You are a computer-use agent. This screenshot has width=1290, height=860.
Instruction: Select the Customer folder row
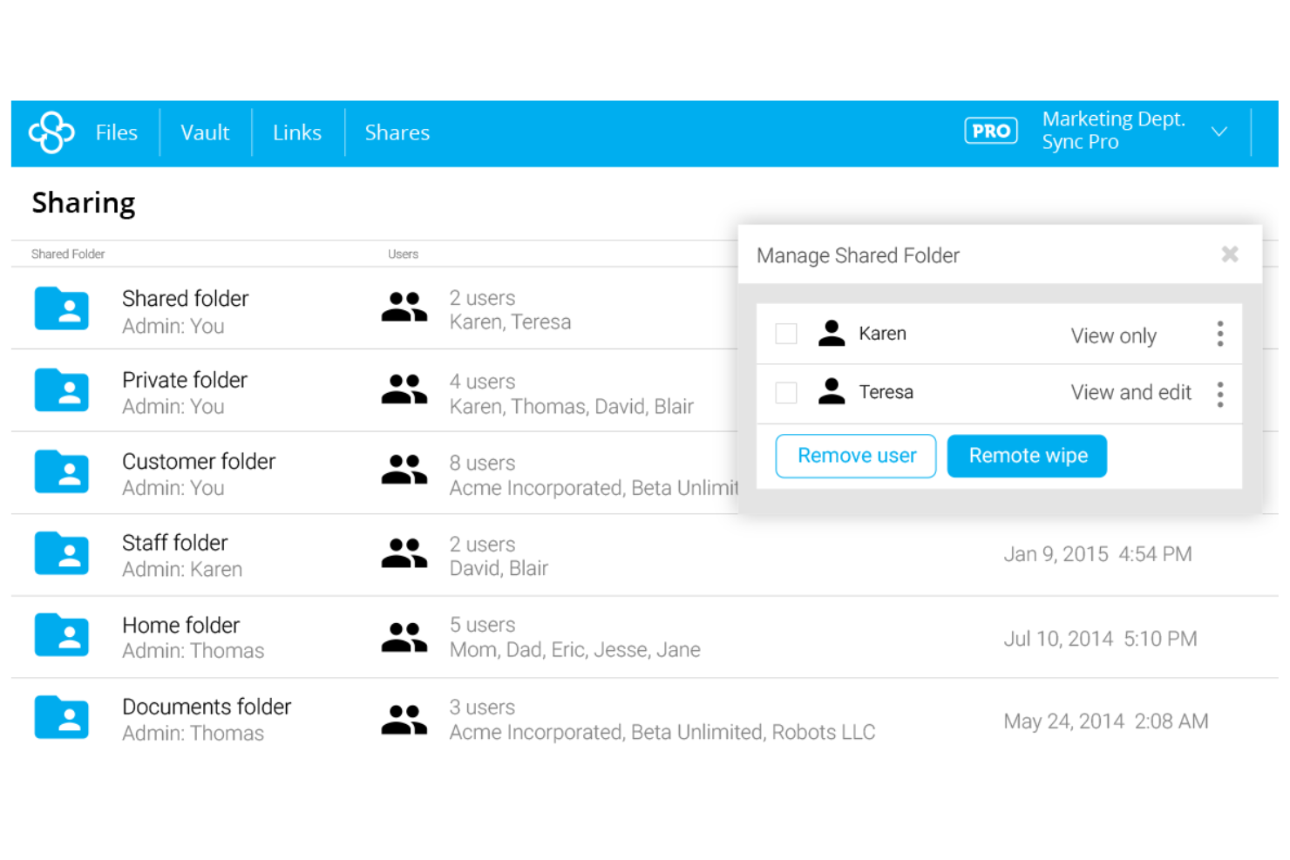[199, 473]
